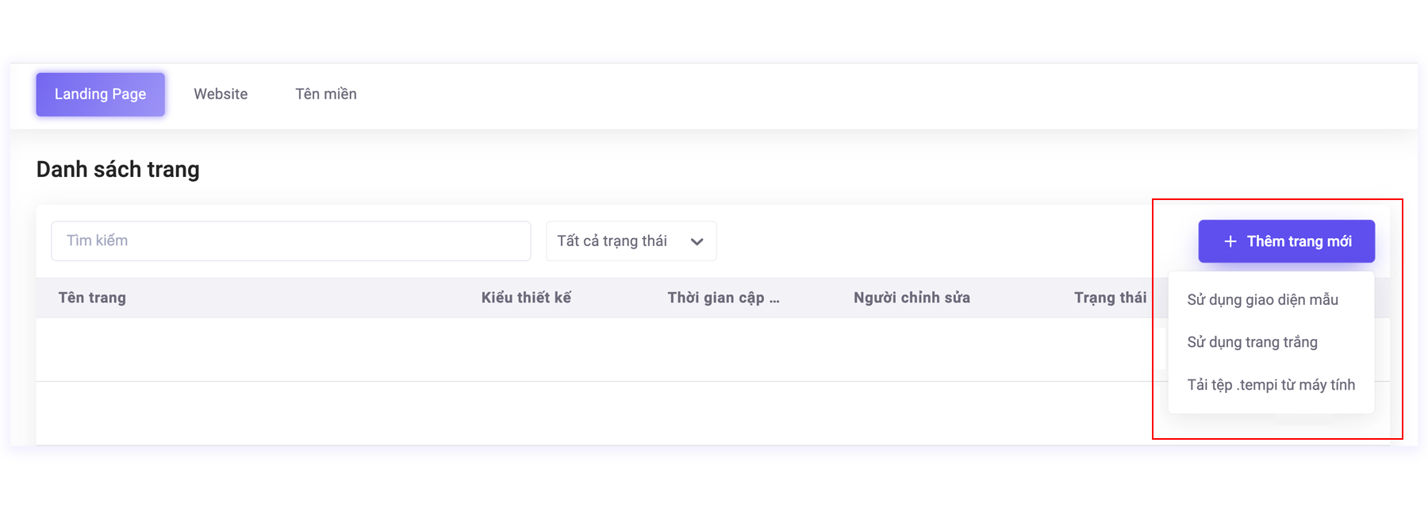Focus the Tìm kiếm search field
The height and width of the screenshot is (508, 1428).
290,241
